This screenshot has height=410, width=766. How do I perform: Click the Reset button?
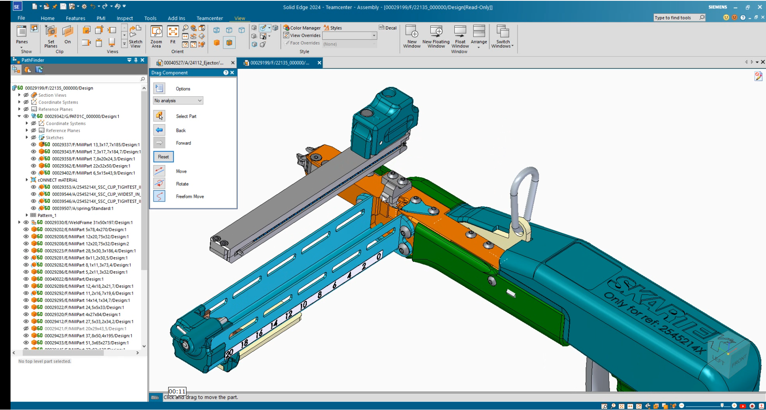(163, 157)
